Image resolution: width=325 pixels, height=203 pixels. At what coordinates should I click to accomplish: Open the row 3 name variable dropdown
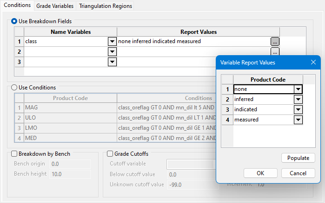pyautogui.click(x=112, y=62)
